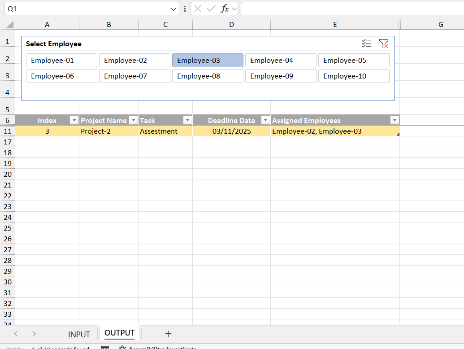
Task: Select column B header
Action: tap(109, 25)
